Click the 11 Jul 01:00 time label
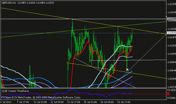 coord(40,102)
